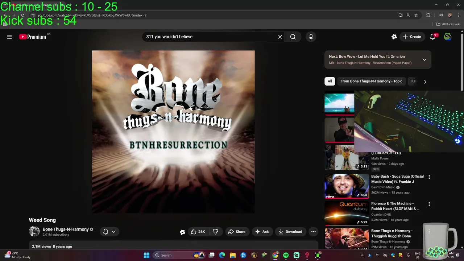This screenshot has width=464, height=261.
Task: Open Microsoft Edge from taskbar
Action: coord(222,255)
